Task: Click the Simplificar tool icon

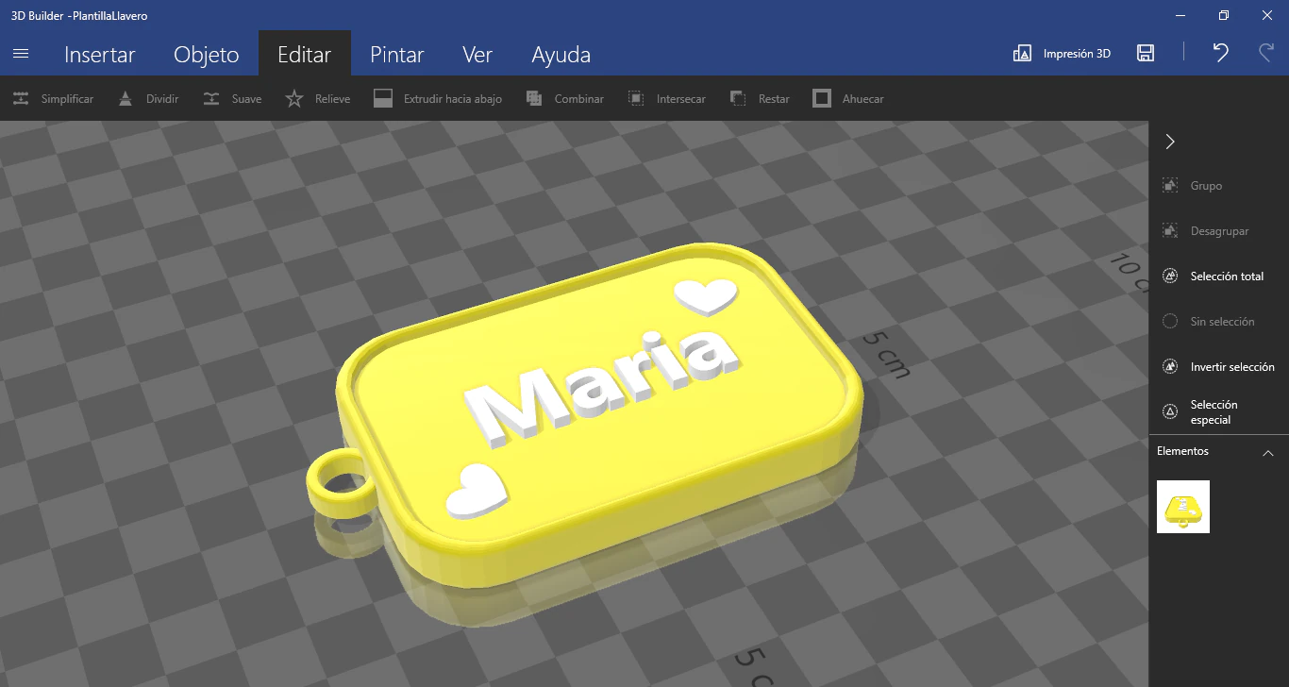Action: (x=21, y=98)
